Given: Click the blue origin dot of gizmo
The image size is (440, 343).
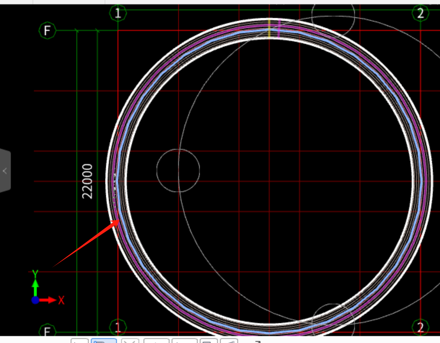Looking at the screenshot, I should [35, 300].
